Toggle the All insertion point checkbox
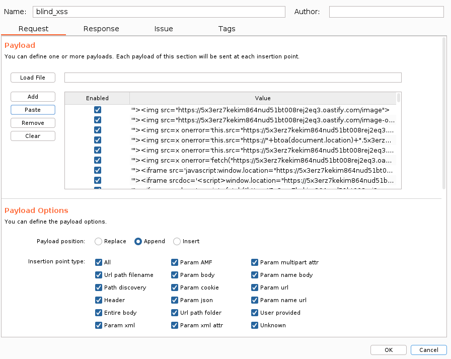This screenshot has width=451, height=359. click(98, 262)
